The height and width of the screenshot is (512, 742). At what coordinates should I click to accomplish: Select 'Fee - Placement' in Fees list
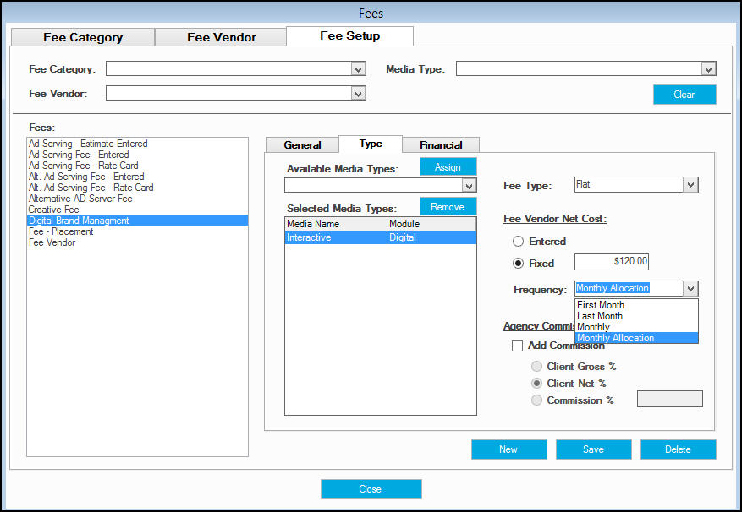[137, 231]
